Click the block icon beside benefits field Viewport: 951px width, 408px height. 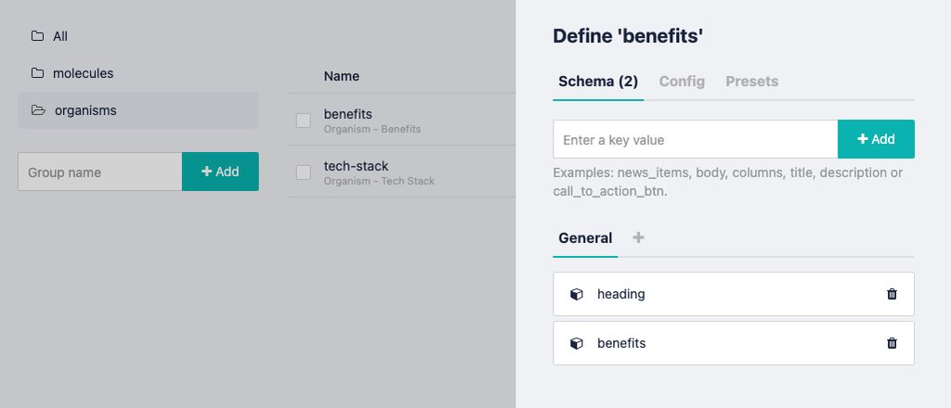[576, 343]
